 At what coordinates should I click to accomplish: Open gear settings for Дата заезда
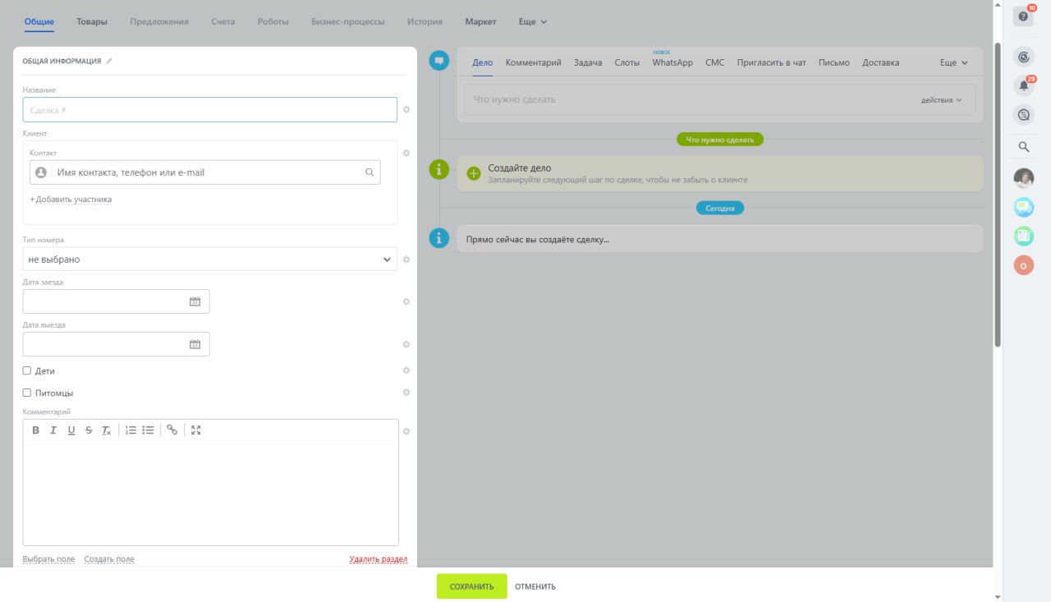tap(406, 301)
